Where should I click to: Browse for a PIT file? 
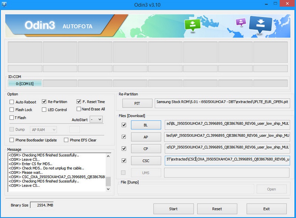(x=137, y=103)
